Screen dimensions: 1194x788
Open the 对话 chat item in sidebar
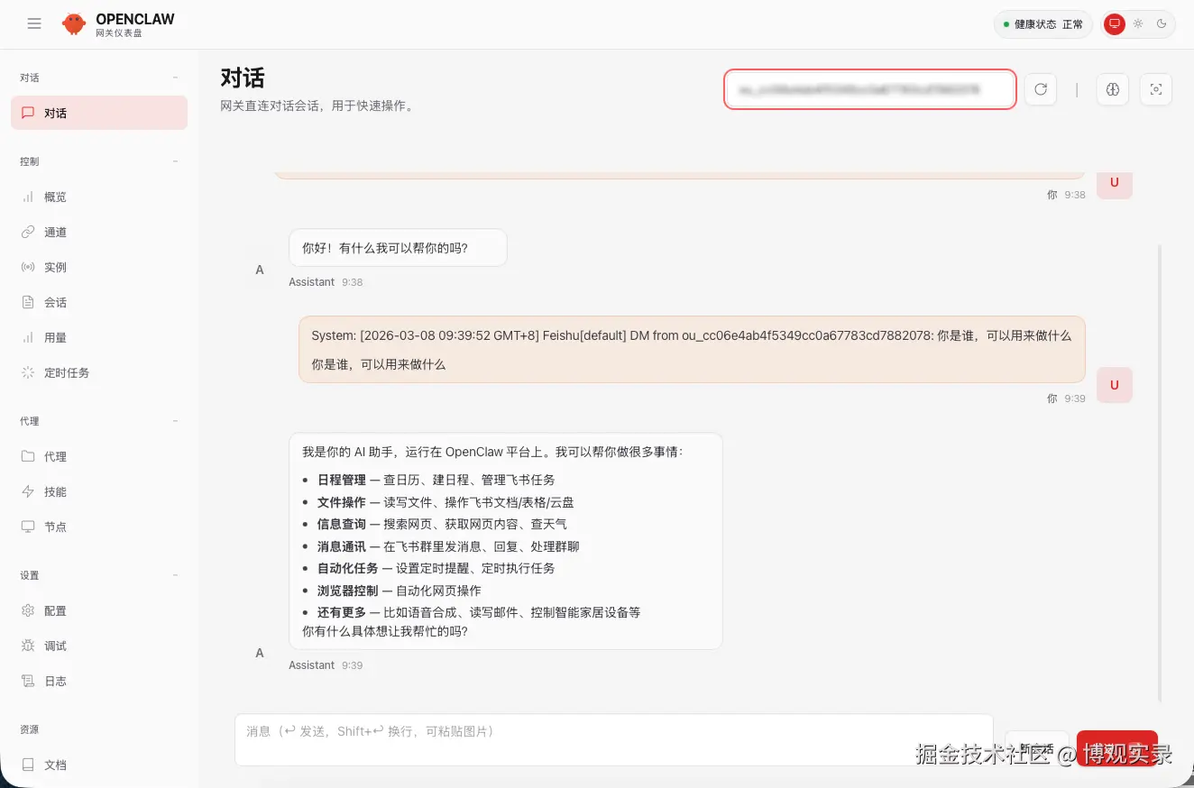(x=99, y=113)
